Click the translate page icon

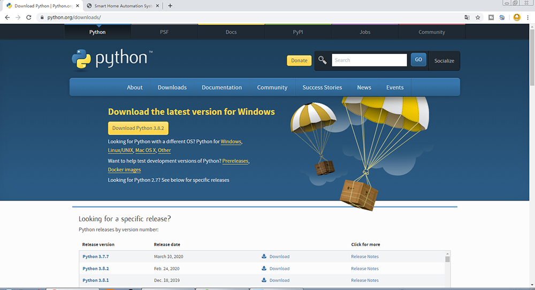point(467,17)
